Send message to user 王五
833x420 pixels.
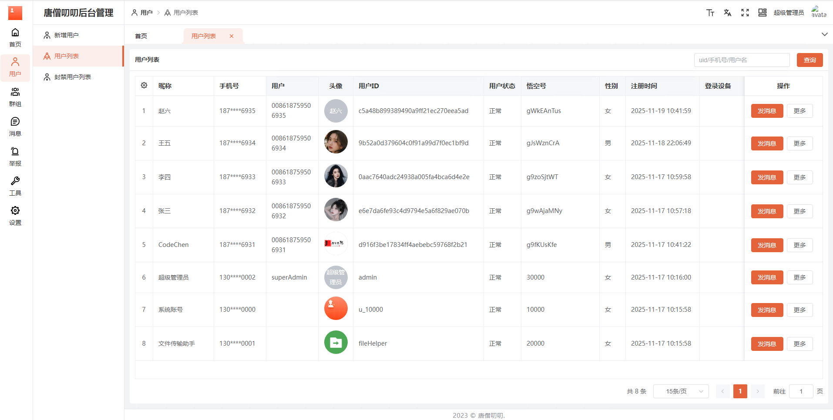(766, 143)
